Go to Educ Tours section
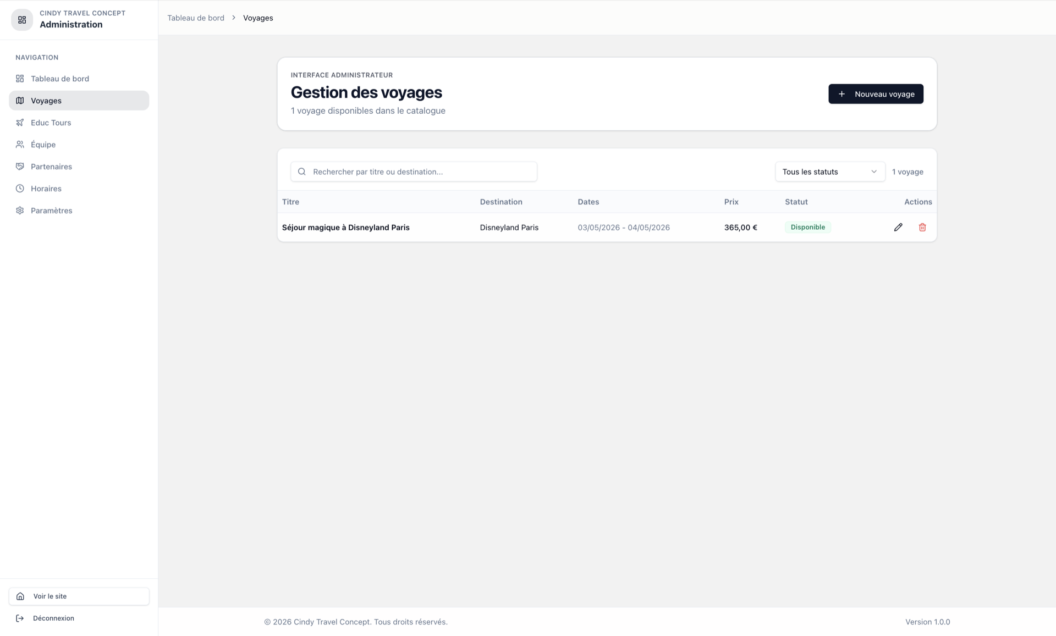Viewport: 1056px width, 636px height. 79,123
